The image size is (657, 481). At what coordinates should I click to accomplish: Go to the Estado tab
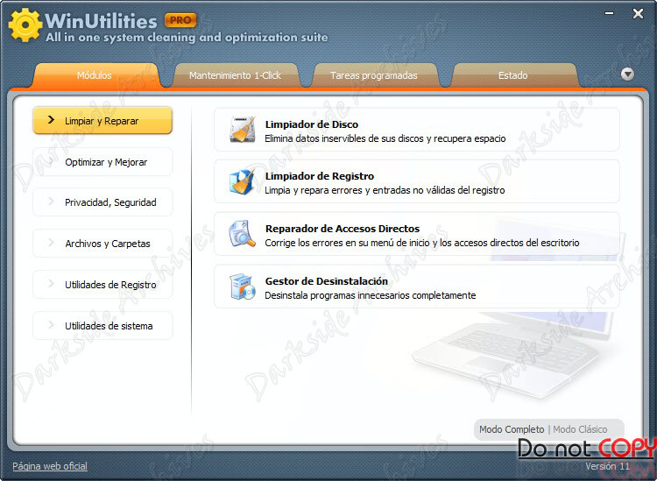tap(512, 75)
